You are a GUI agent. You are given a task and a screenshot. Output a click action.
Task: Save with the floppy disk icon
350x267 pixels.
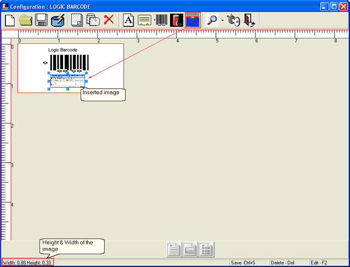point(41,20)
